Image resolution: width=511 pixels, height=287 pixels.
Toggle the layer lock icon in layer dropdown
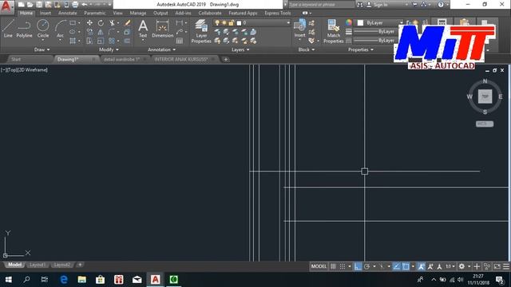click(x=231, y=23)
